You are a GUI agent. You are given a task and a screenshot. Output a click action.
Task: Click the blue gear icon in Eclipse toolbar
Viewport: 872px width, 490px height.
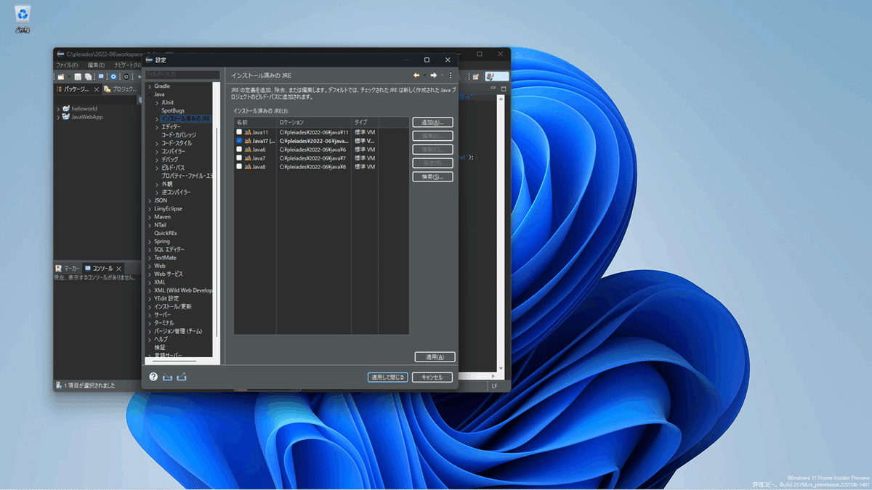point(113,76)
